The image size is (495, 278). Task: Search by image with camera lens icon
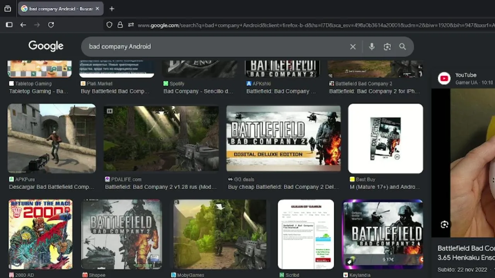[387, 47]
